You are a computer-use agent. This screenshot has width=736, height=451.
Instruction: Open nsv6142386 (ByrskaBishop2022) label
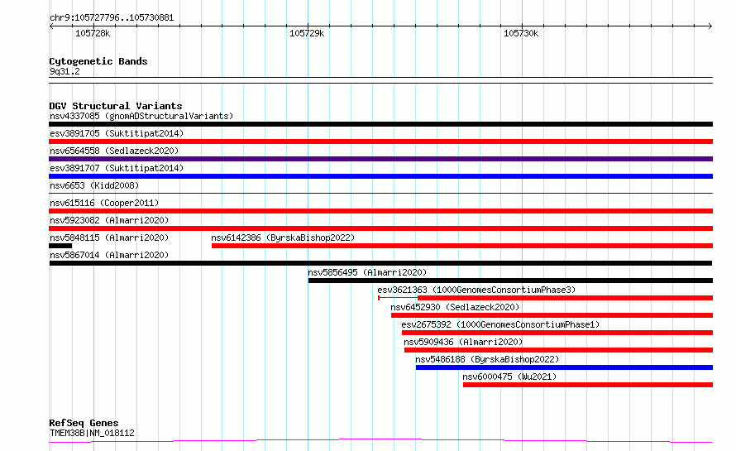(283, 237)
